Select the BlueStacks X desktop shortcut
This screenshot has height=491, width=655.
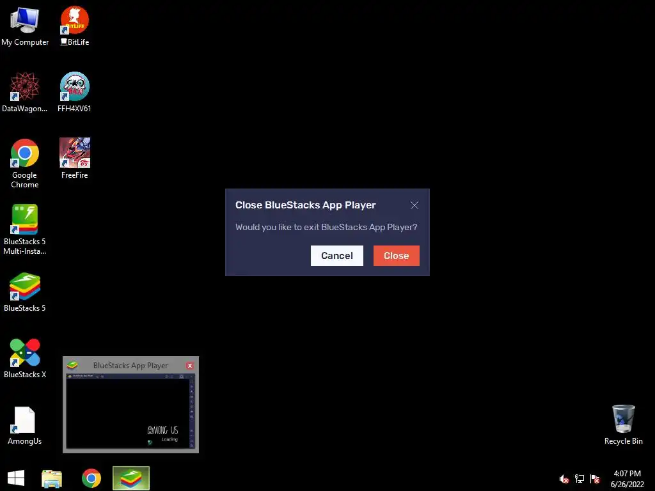coord(25,359)
